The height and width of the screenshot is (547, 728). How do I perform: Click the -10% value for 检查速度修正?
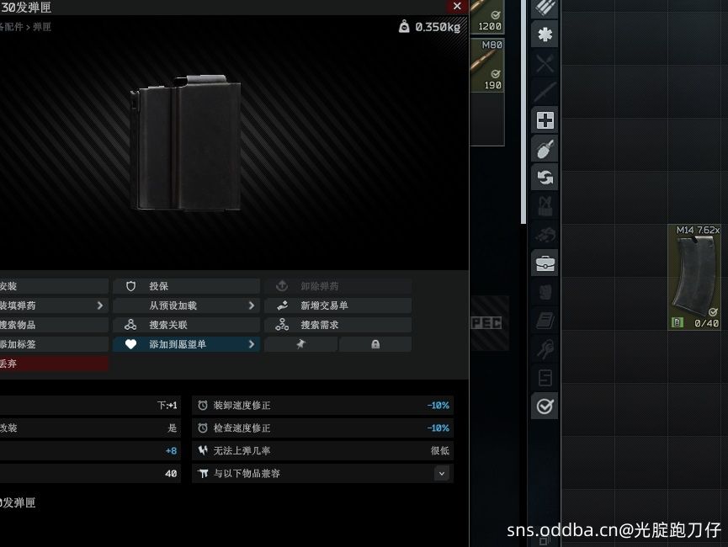438,428
